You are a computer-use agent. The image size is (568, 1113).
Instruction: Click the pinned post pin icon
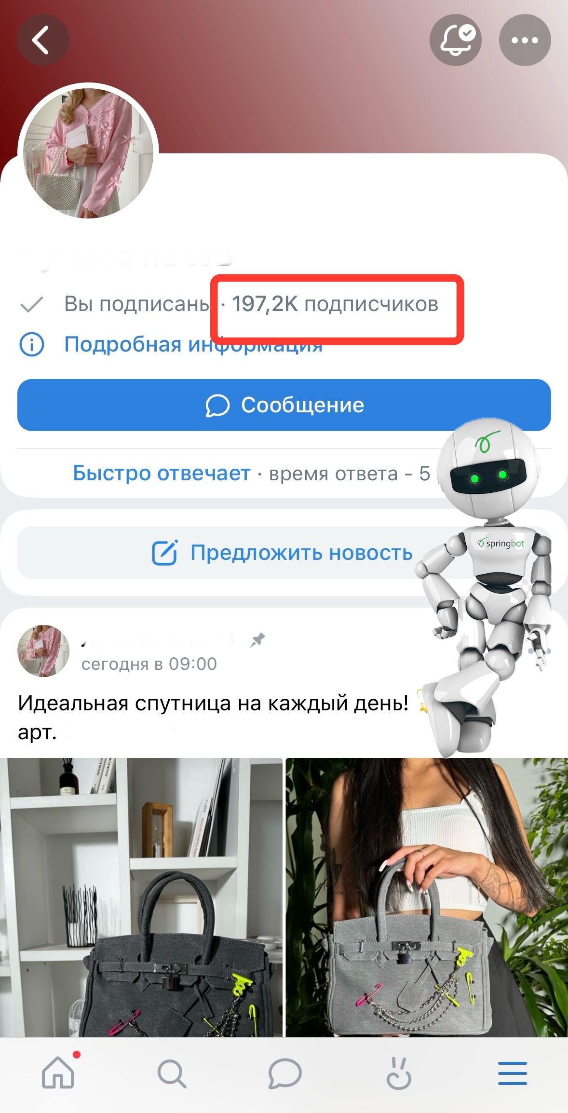[x=257, y=640]
